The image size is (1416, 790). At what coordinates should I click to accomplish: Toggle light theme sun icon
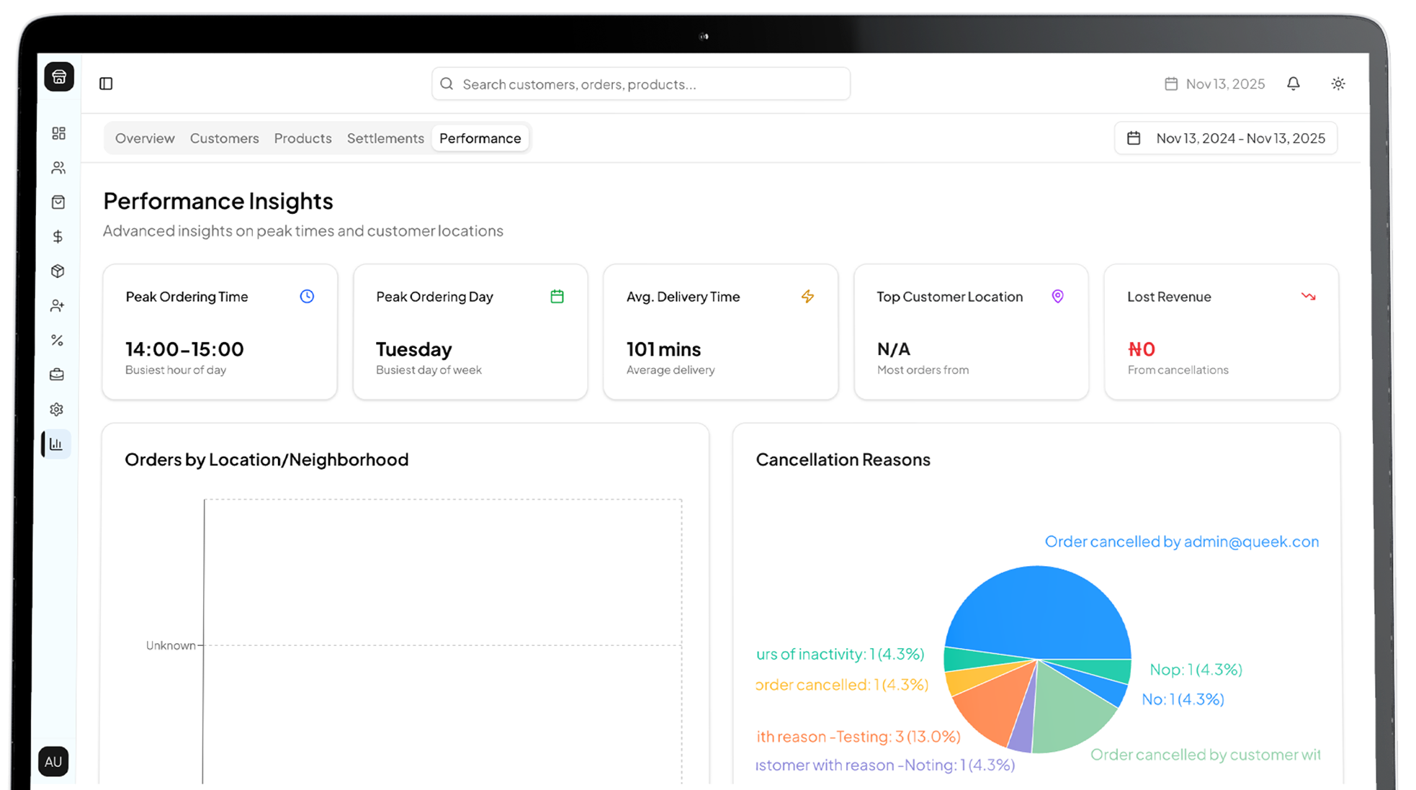point(1338,84)
